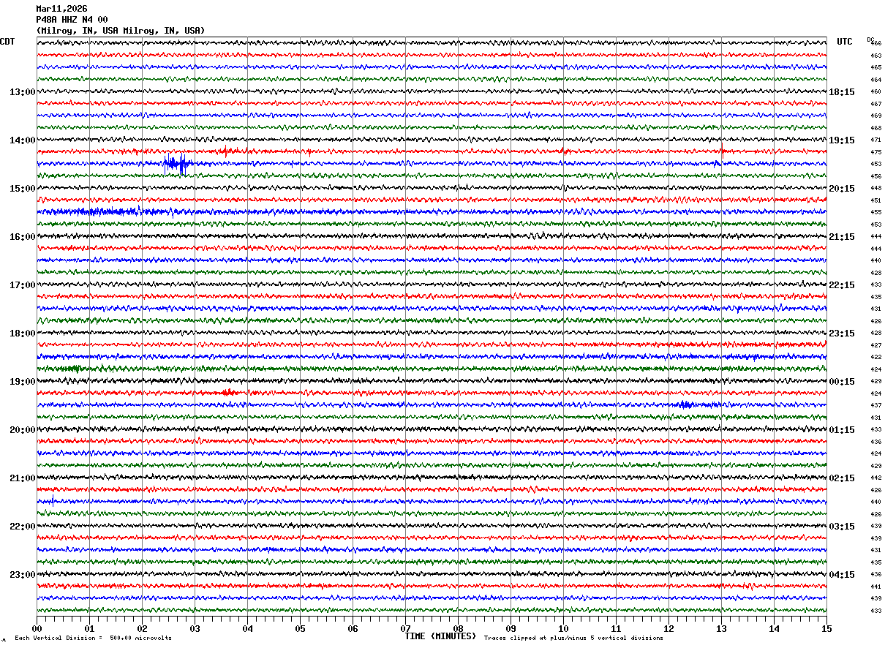Click minute tick label 07
Screen dimensions: 885x648
pos(405,628)
